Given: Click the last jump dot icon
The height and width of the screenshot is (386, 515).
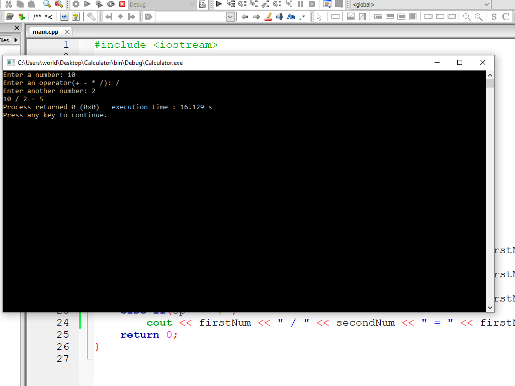Looking at the screenshot, I should pos(120,17).
